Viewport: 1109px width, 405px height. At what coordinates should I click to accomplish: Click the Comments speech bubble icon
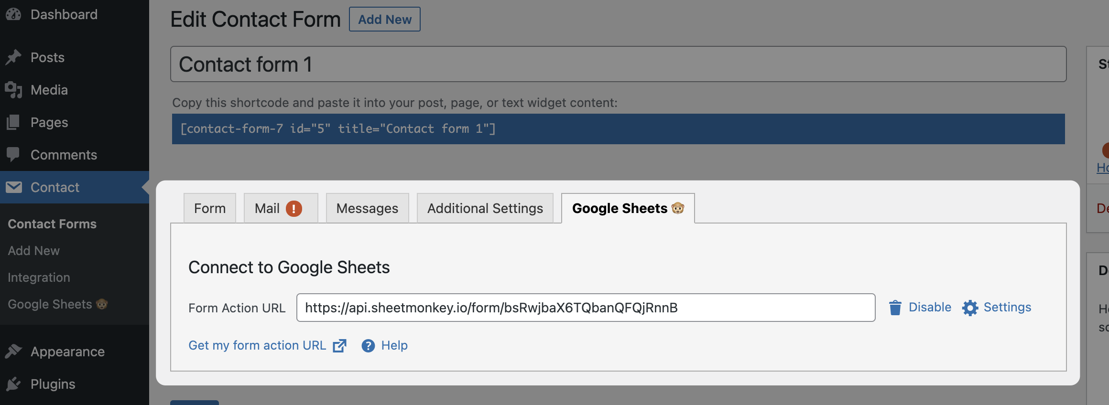tap(14, 154)
